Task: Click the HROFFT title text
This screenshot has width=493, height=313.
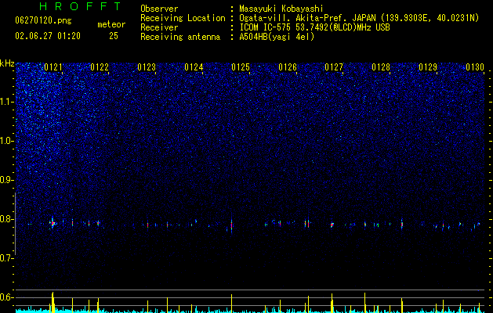Action: pyautogui.click(x=81, y=6)
